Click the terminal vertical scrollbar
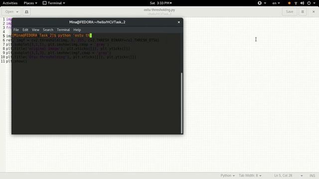This screenshot has width=319, height=179. pos(181,103)
